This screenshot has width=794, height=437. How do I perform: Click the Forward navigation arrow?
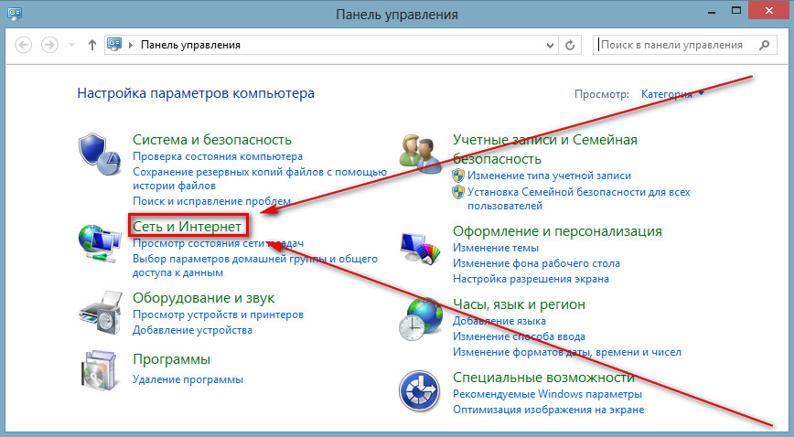point(49,45)
